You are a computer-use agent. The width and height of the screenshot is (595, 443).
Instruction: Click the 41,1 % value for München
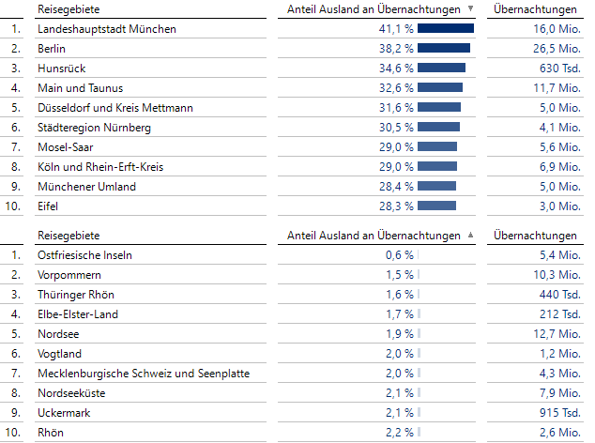coord(396,29)
